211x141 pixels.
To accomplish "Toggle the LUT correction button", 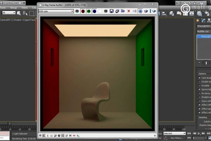I will [x=66, y=136].
